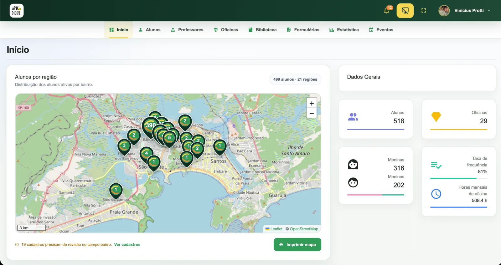Click the Alunos people icon in stats card
Screen dimensions: 501x265
coord(353,117)
